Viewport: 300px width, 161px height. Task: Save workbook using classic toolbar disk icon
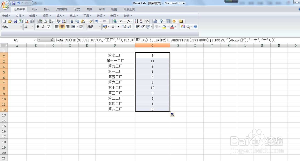click(15, 21)
